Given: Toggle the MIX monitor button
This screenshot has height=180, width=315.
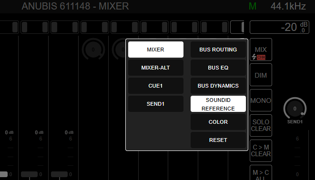Looking at the screenshot, I should click(x=261, y=50).
